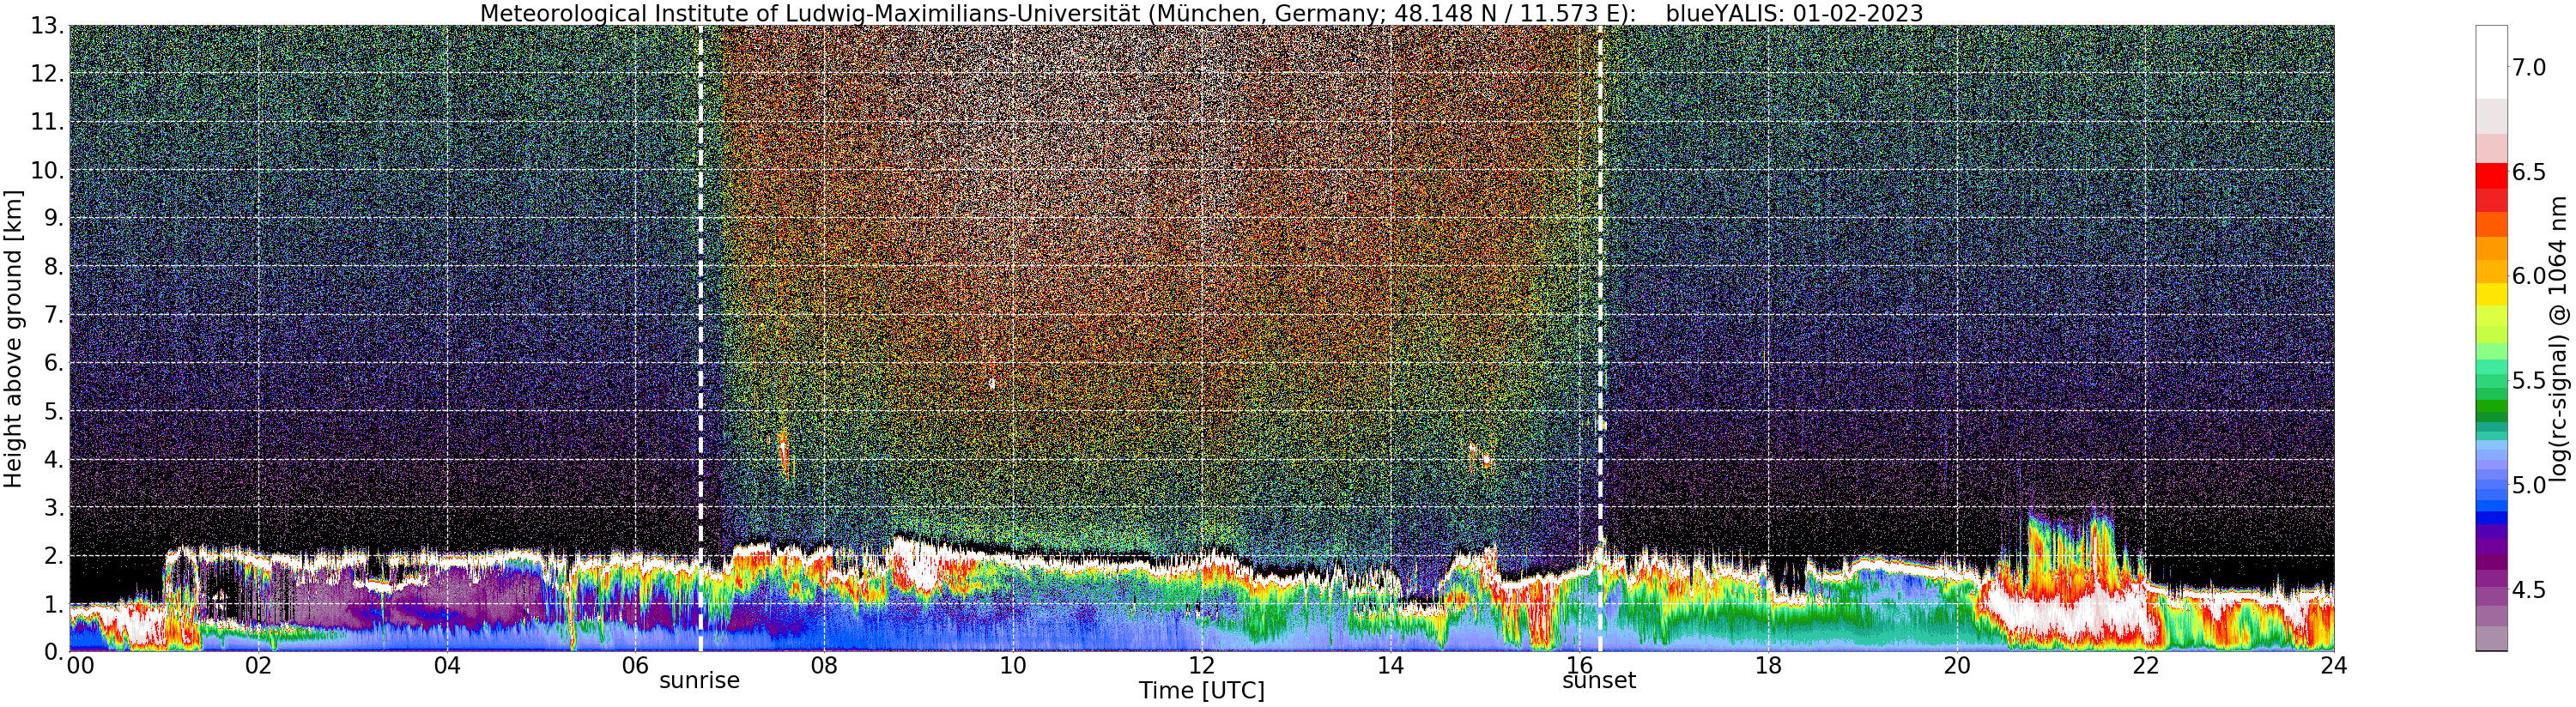Click the 'sunset' label below the axis

pos(1599,681)
